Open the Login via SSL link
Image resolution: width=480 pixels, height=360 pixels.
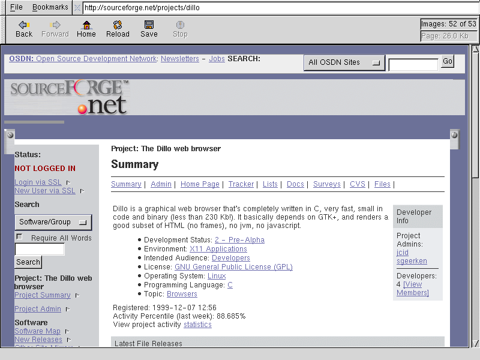(x=38, y=182)
